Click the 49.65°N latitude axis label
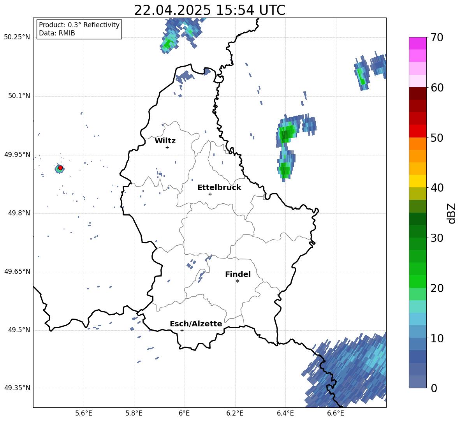This screenshot has width=461, height=421. pos(17,271)
